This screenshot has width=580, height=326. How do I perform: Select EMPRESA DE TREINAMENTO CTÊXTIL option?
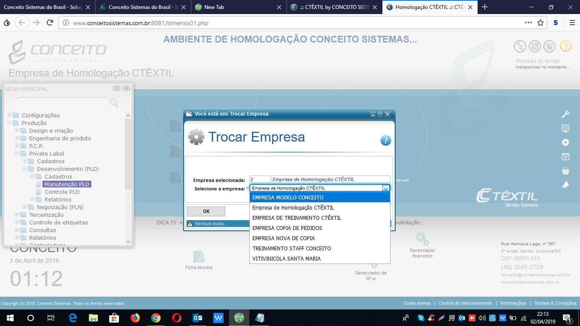click(320, 218)
